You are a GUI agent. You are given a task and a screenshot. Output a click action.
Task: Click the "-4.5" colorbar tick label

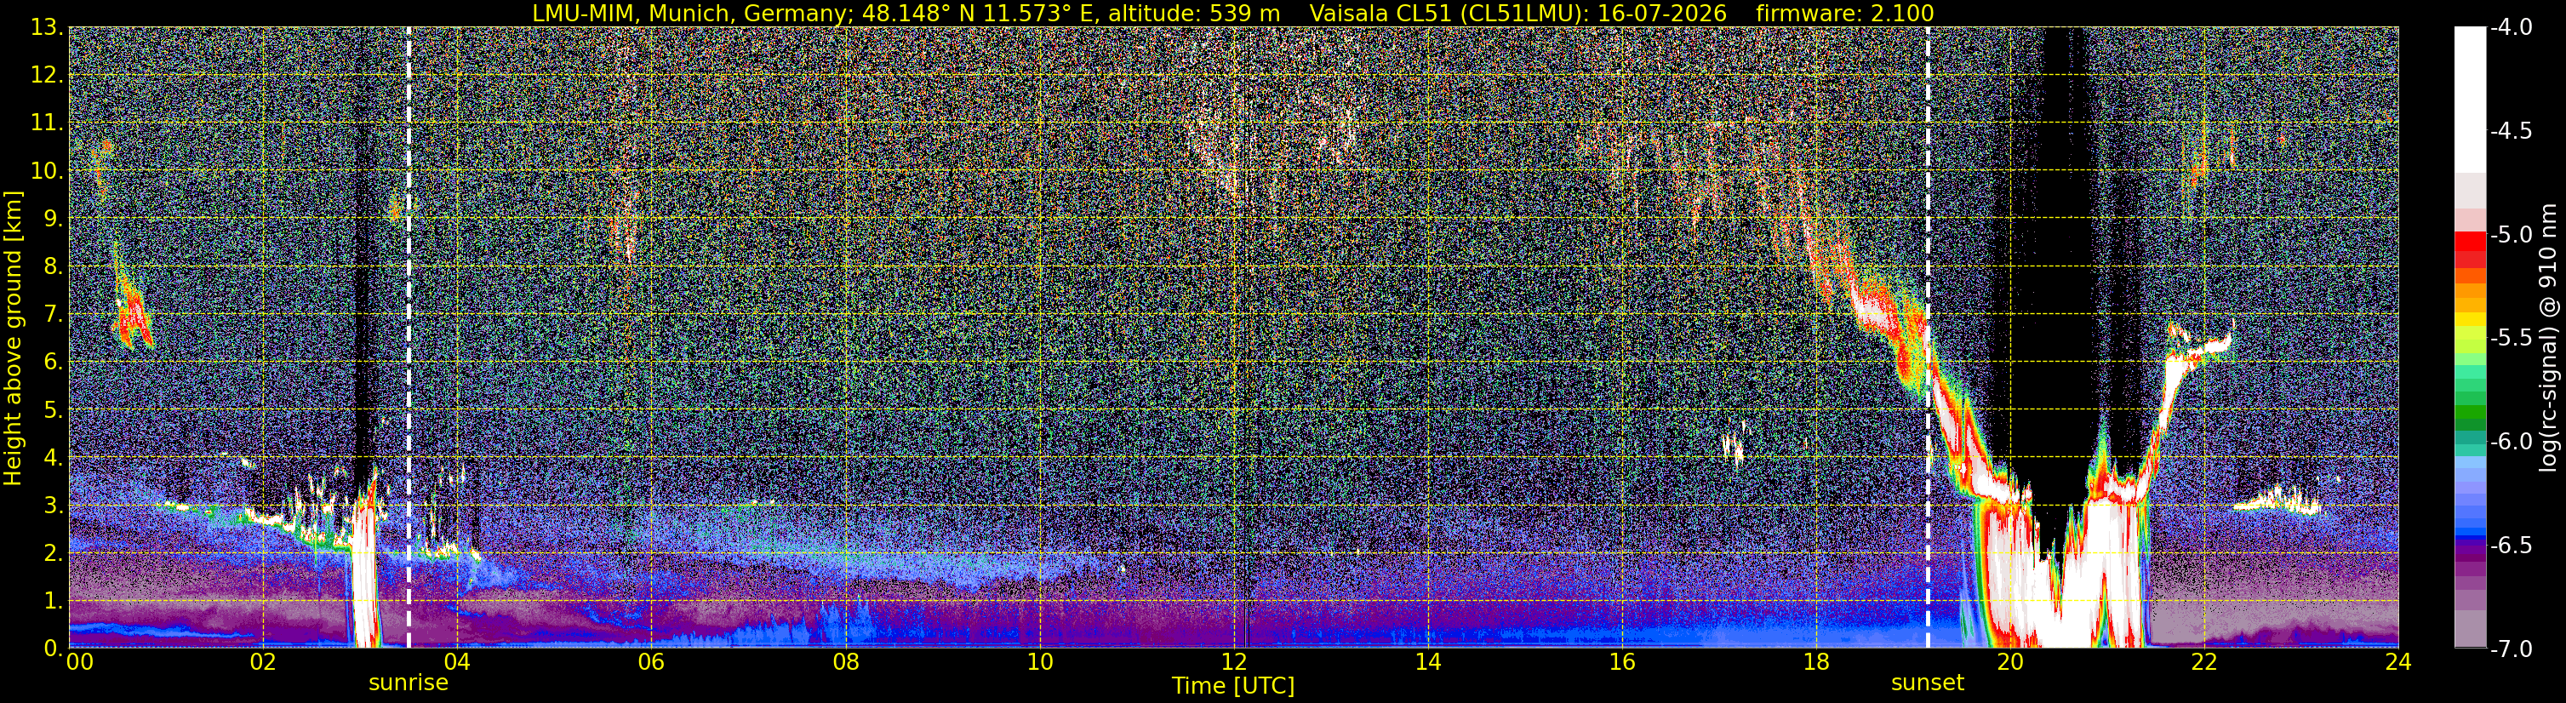2510,131
